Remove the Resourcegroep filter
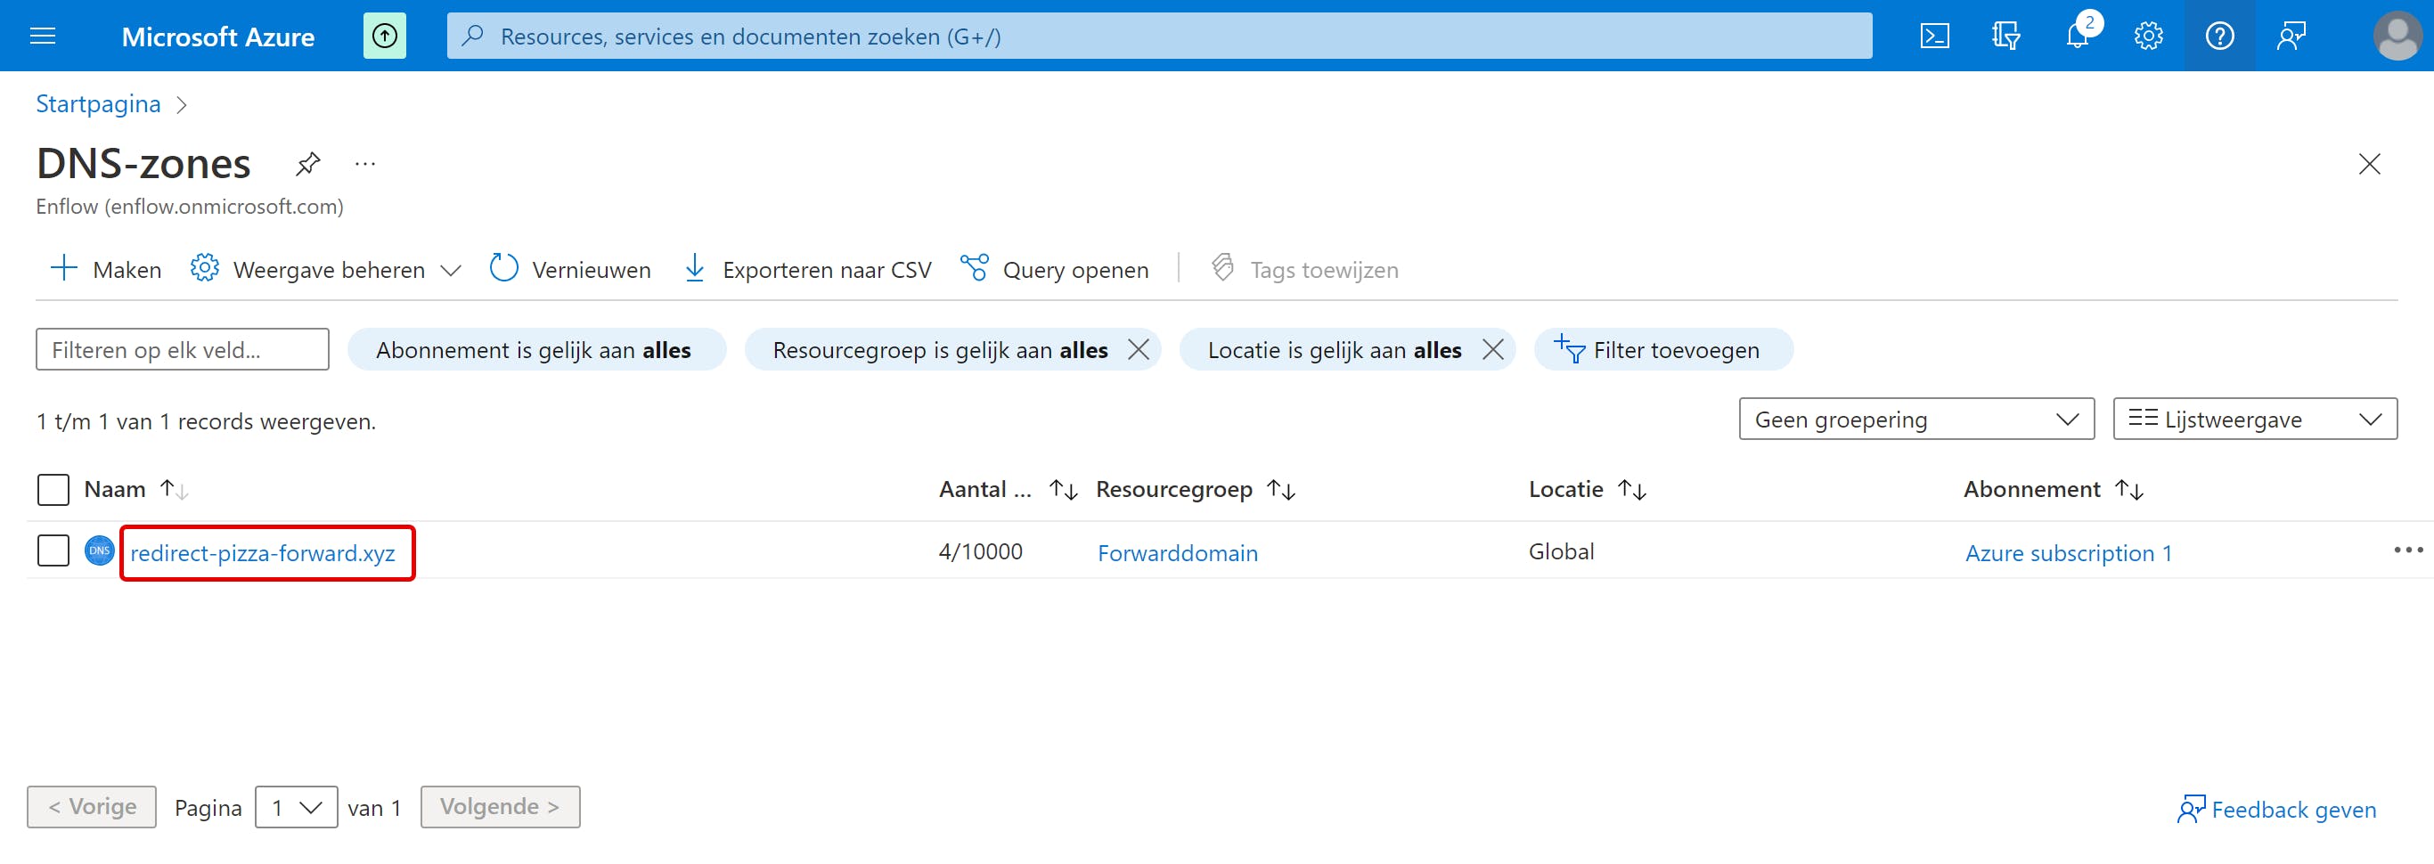2434x864 pixels. [x=1139, y=350]
